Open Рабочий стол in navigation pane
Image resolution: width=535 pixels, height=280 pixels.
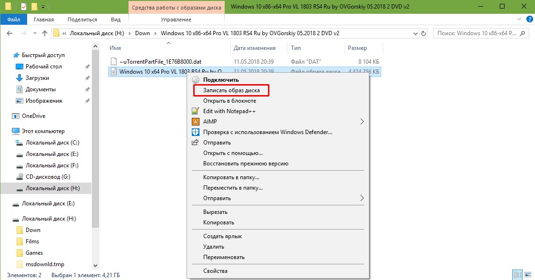pos(44,67)
